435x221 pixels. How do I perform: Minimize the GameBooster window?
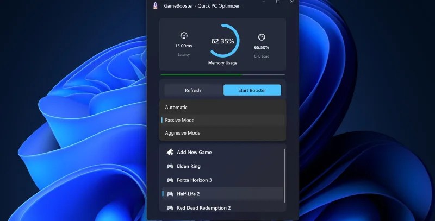tap(264, 2)
